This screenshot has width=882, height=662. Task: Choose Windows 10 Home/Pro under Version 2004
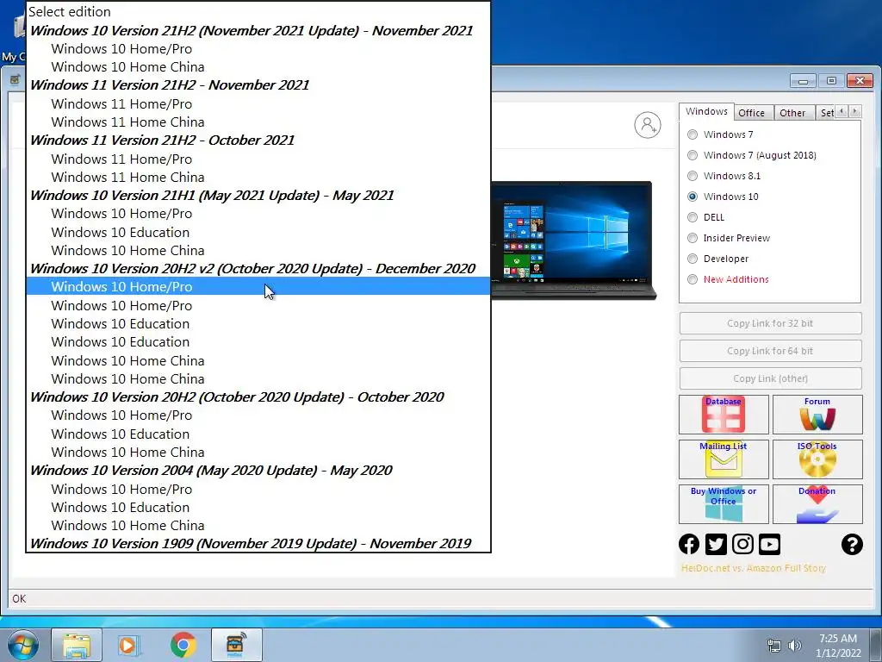click(x=258, y=490)
